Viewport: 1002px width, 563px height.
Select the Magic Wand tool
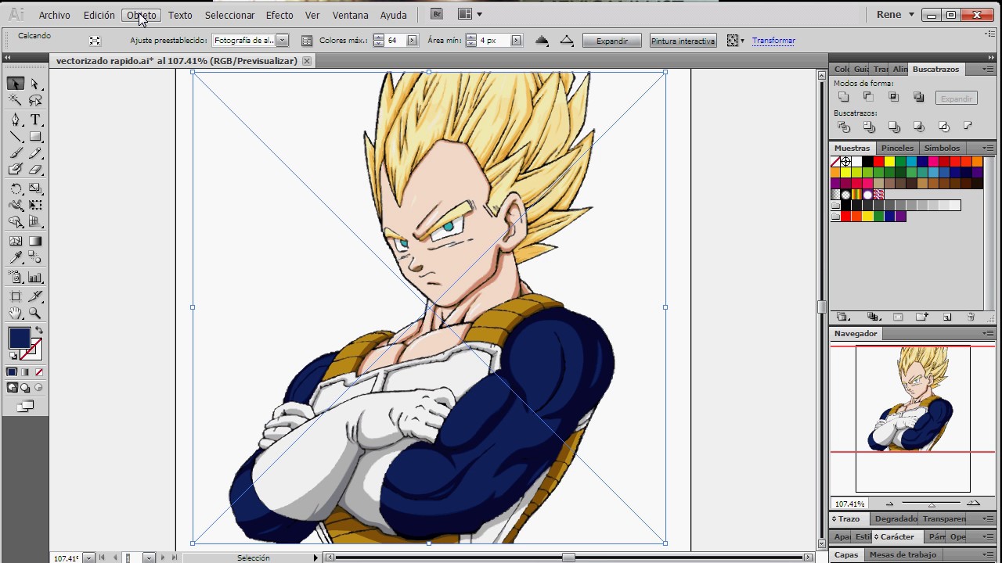pos(16,100)
